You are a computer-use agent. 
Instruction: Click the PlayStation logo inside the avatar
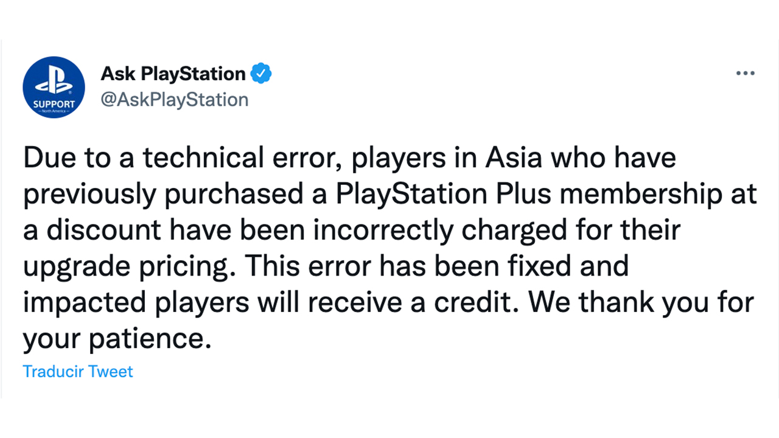point(53,81)
